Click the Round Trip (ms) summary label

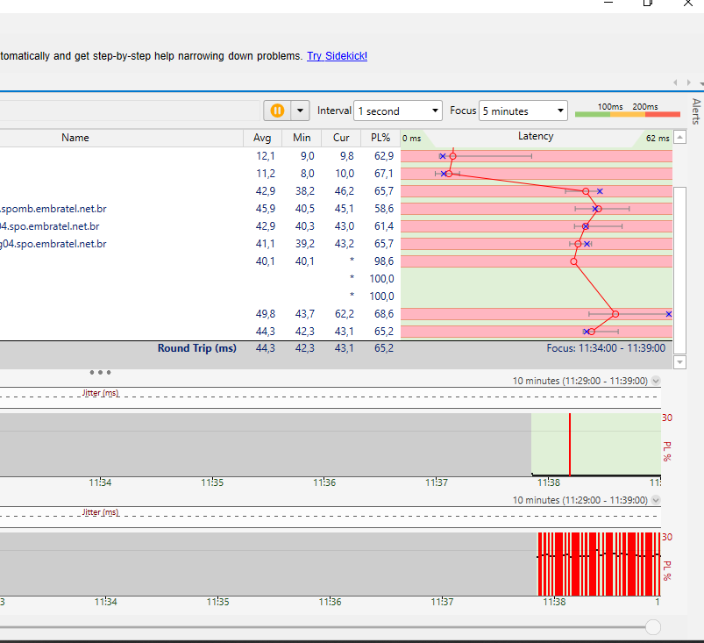197,348
